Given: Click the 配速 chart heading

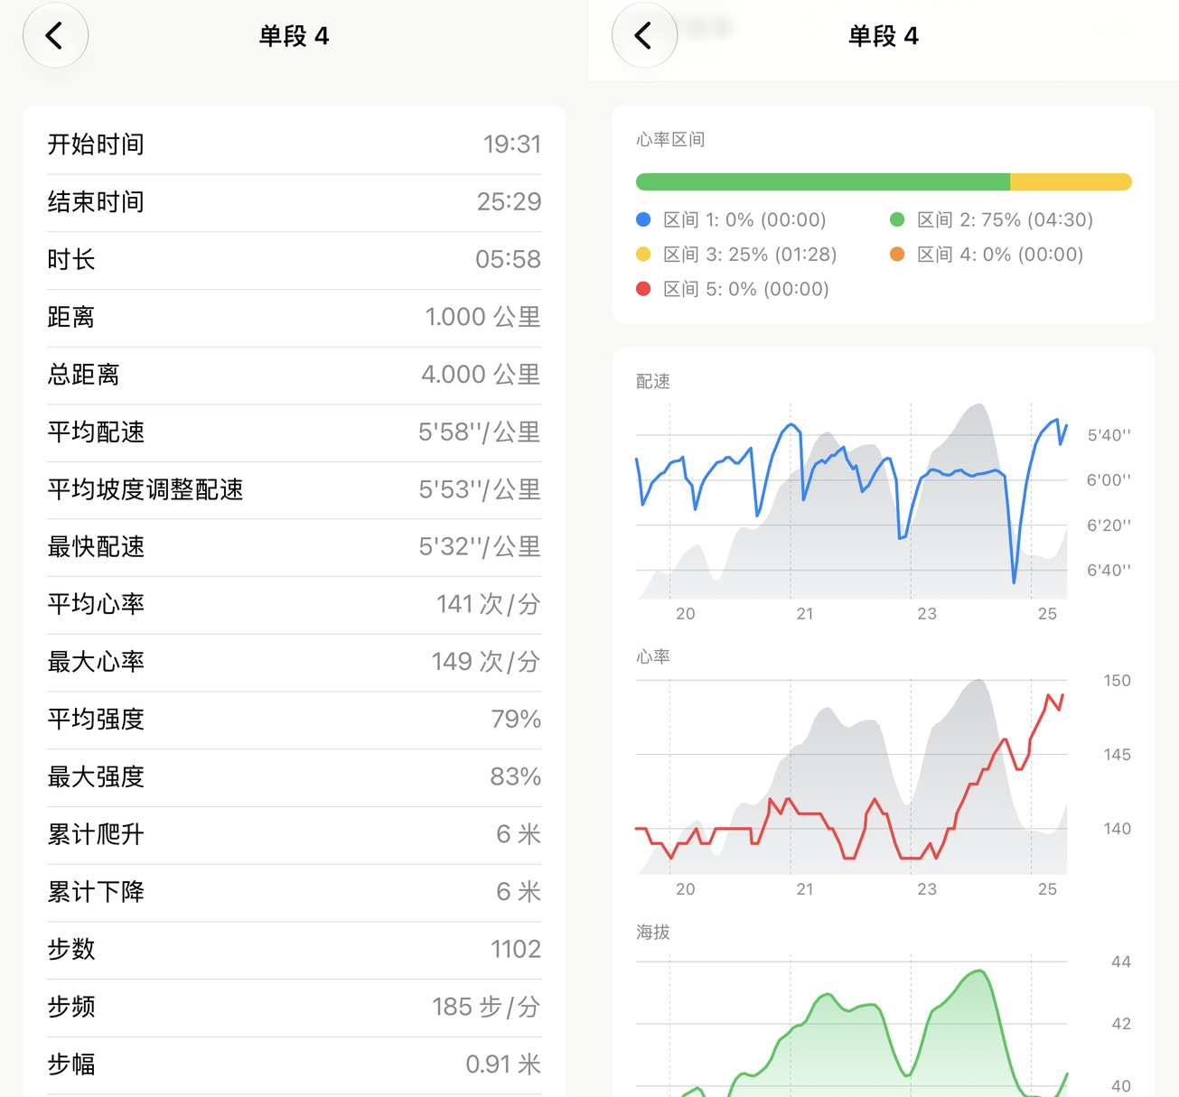Looking at the screenshot, I should [653, 382].
